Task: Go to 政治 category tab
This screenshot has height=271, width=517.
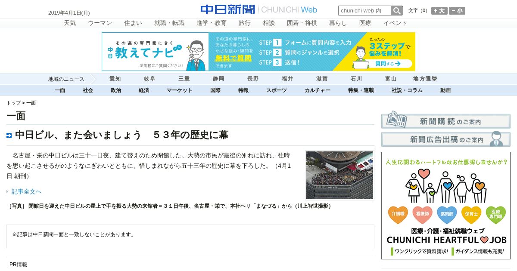Action: (x=116, y=90)
